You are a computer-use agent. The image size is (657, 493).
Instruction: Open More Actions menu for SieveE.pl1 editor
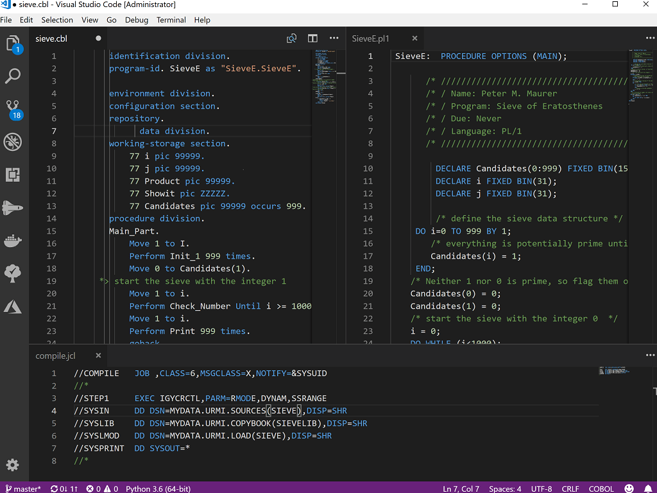tap(650, 38)
